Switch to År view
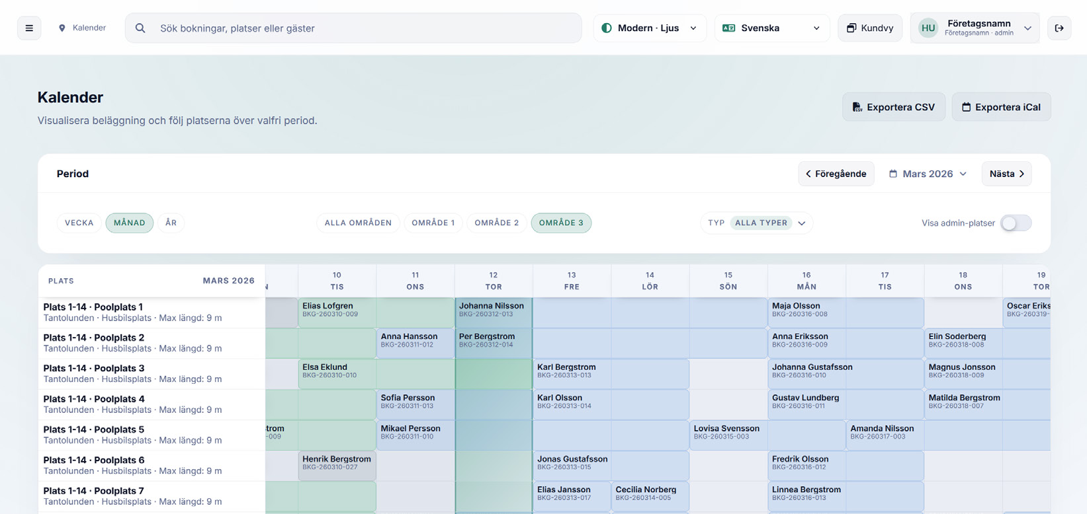Viewport: 1087px width, 514px height. pos(171,223)
